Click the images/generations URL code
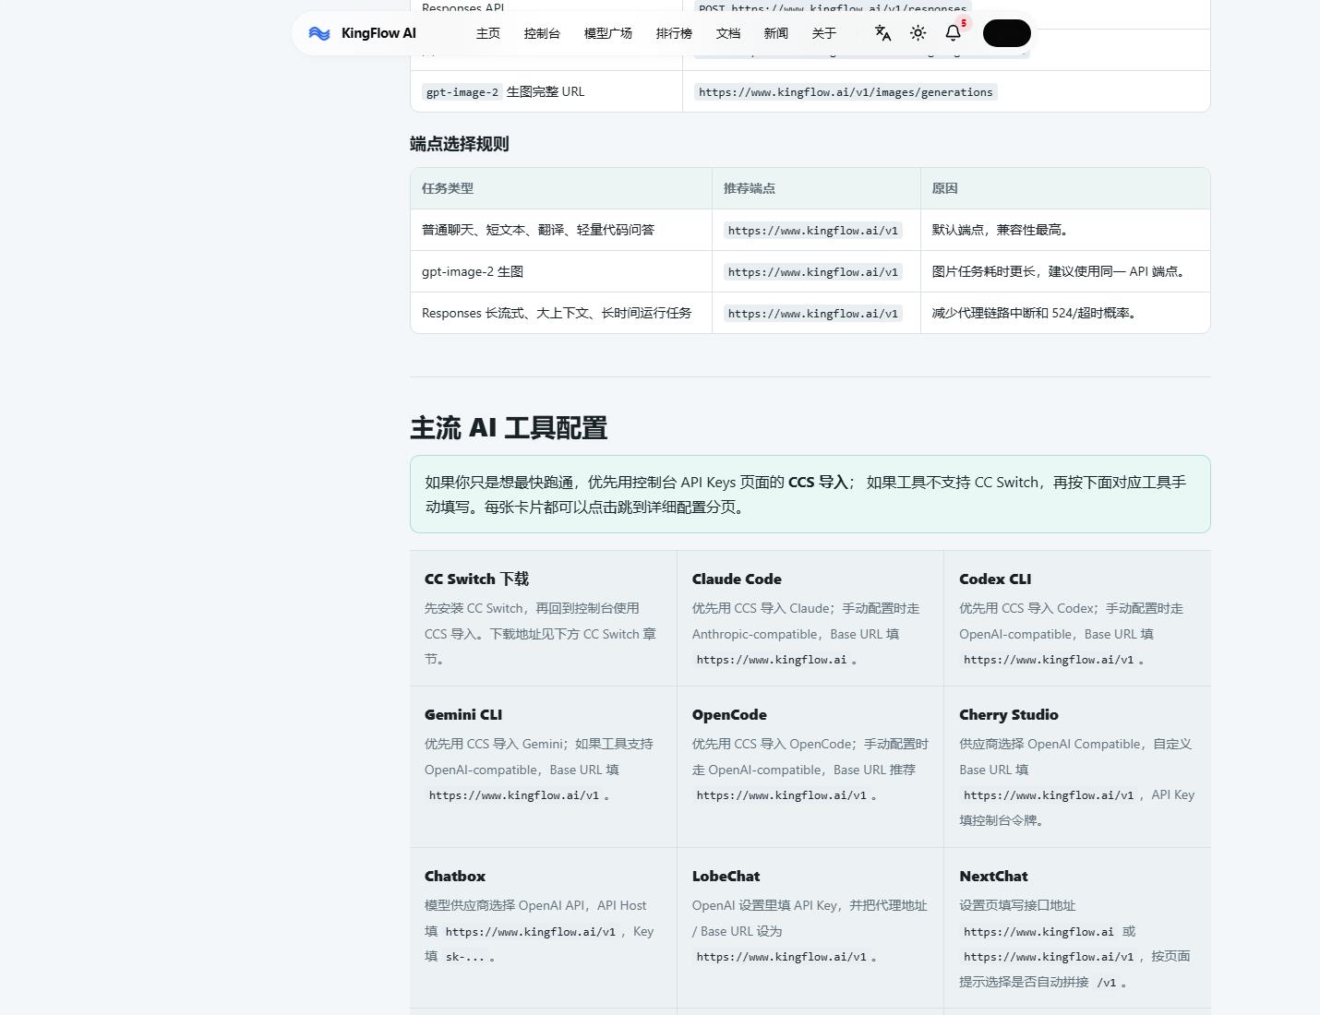Viewport: 1320px width, 1015px height. click(x=846, y=92)
